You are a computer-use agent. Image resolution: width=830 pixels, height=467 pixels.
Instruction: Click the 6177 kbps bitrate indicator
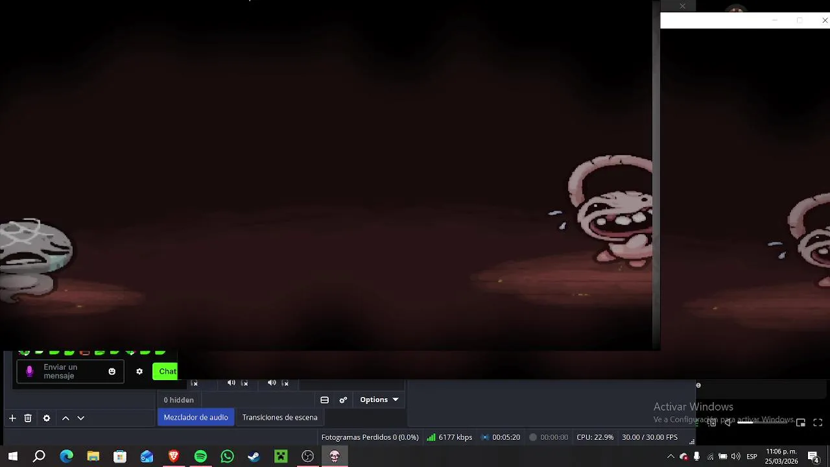tap(449, 437)
